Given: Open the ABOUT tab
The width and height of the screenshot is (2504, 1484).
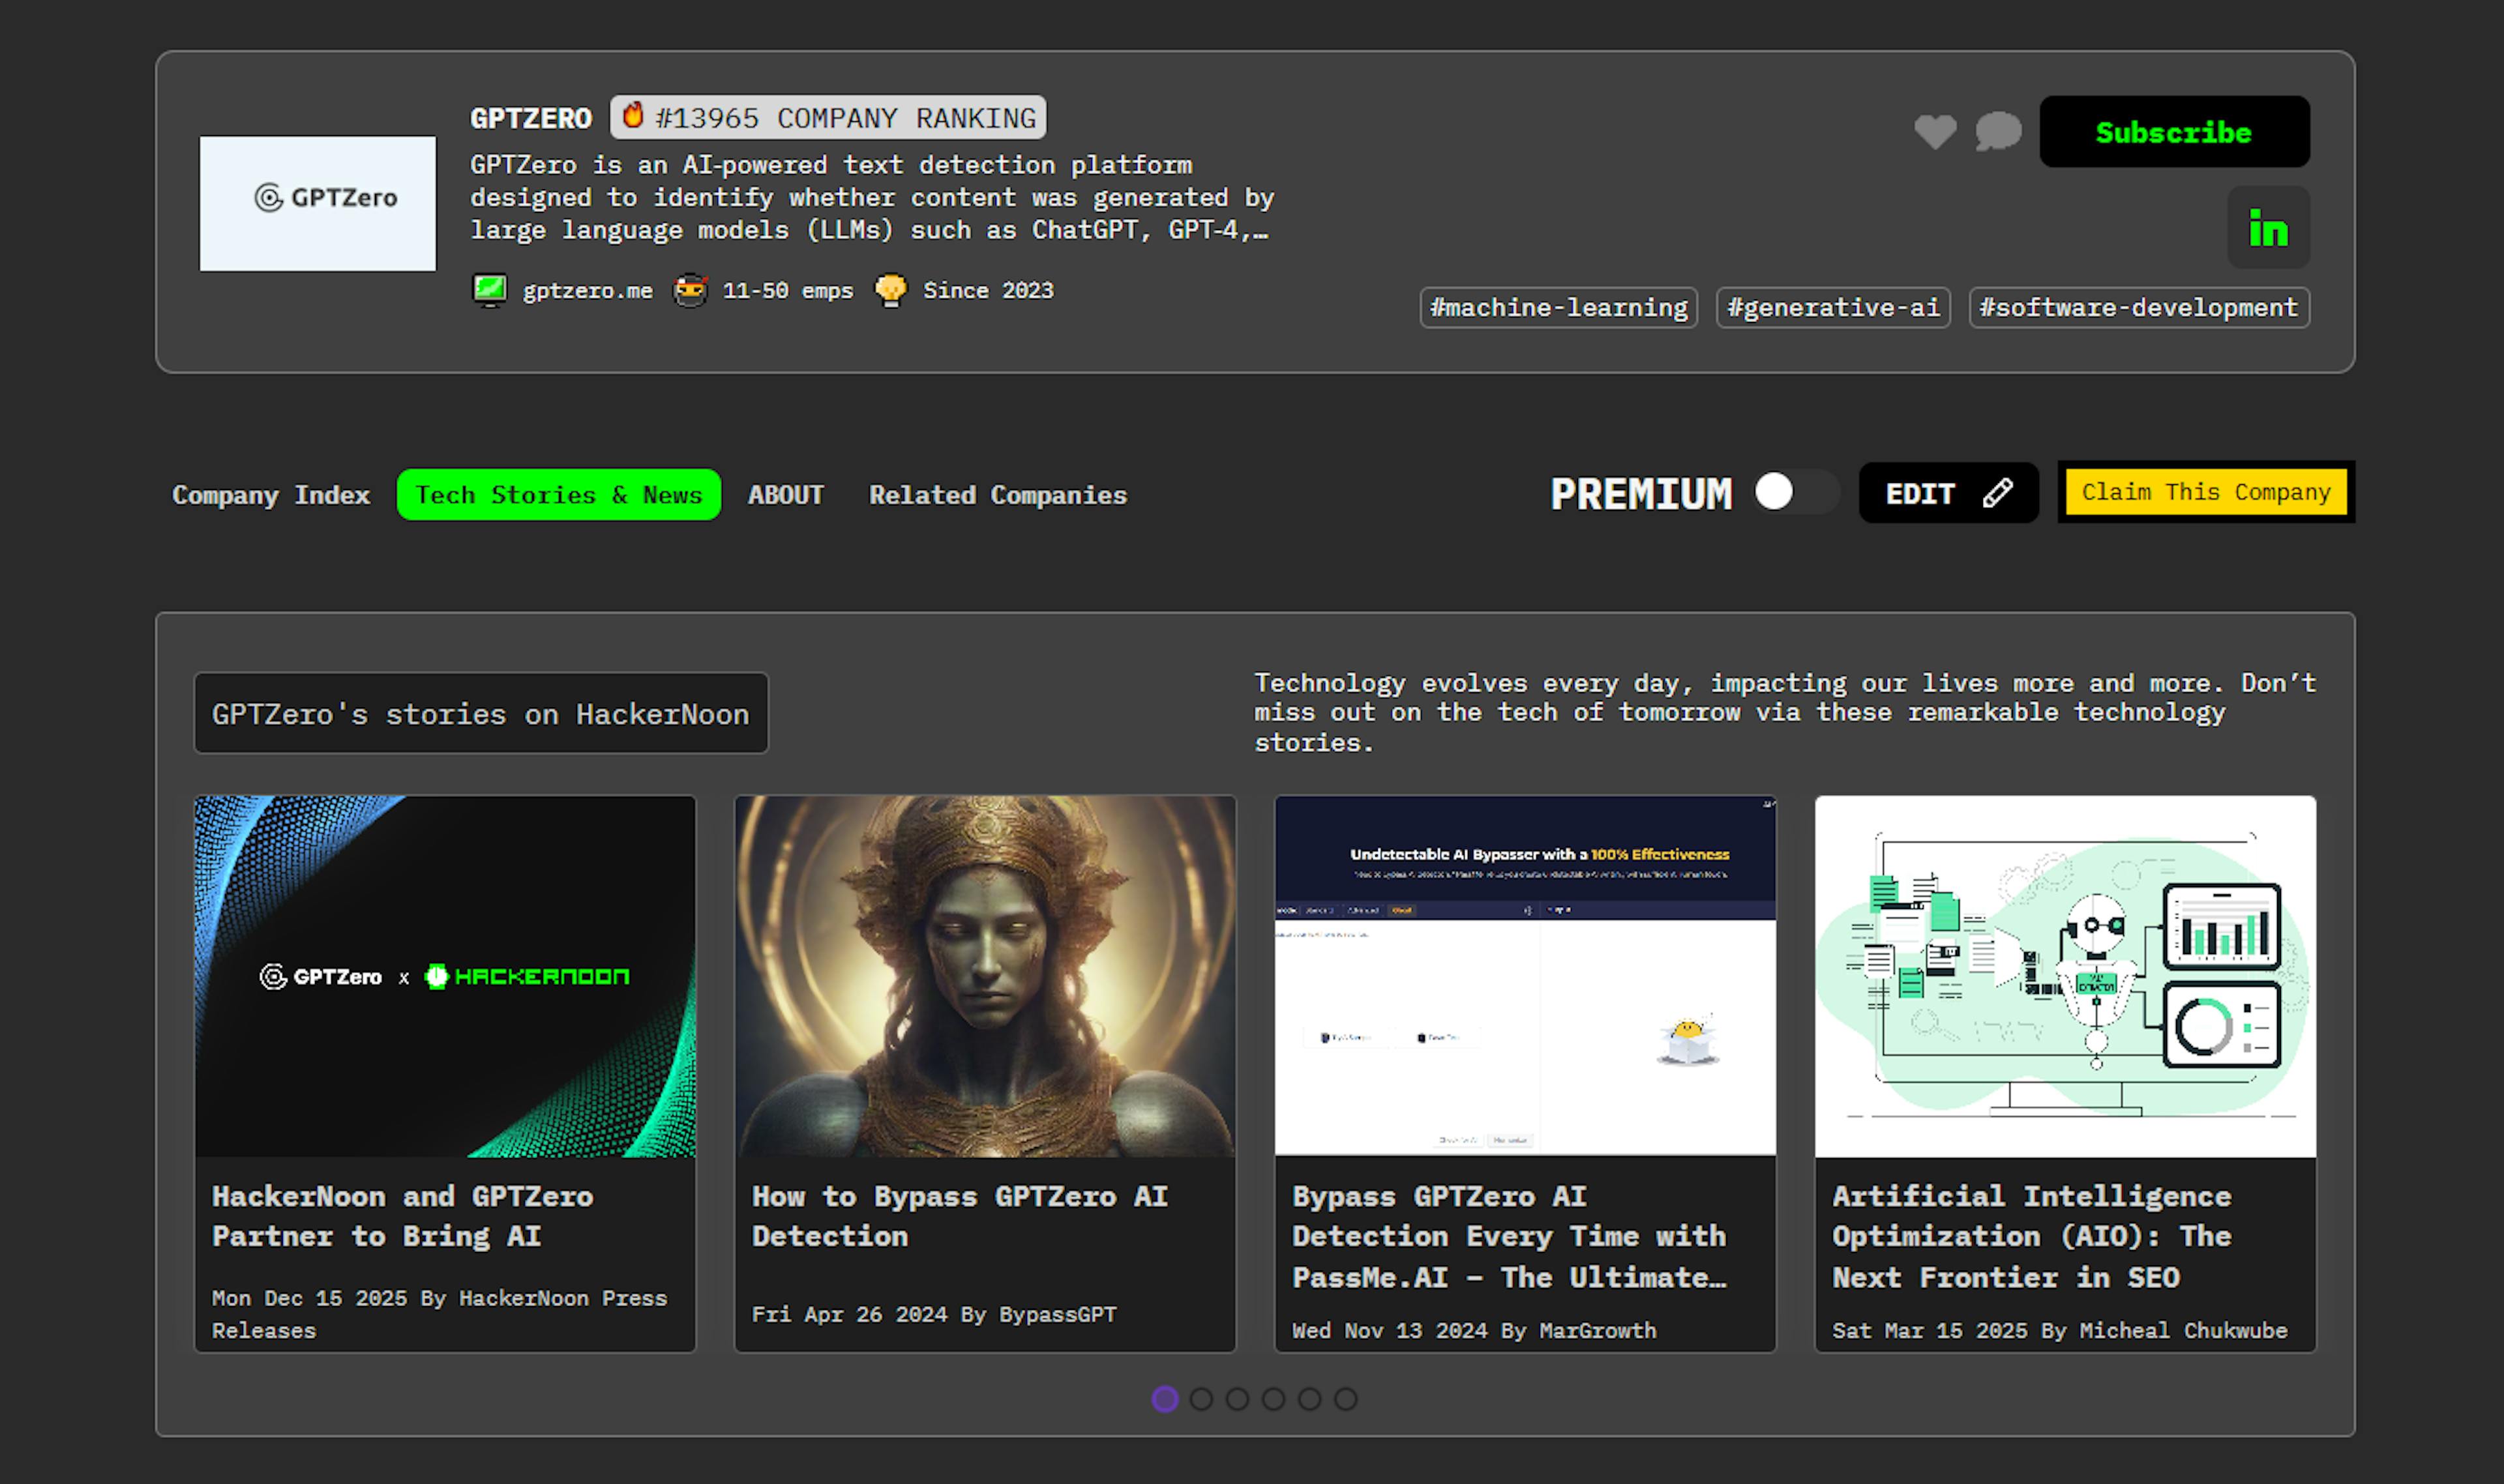Looking at the screenshot, I should (785, 494).
